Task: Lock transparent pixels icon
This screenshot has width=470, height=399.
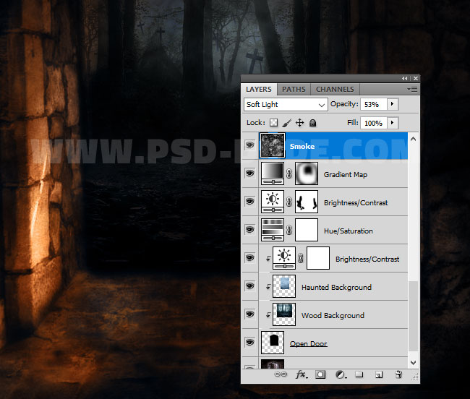Action: click(273, 122)
